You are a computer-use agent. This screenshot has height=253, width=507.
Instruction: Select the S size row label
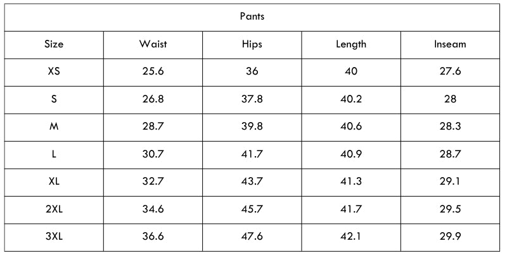pyautogui.click(x=54, y=99)
